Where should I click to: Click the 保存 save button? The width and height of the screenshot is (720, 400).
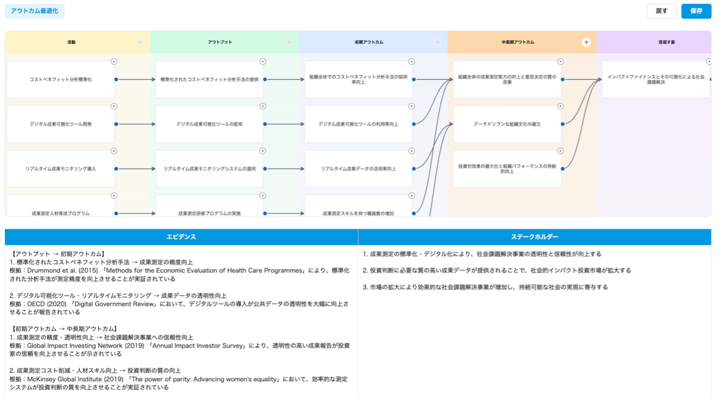pyautogui.click(x=696, y=11)
